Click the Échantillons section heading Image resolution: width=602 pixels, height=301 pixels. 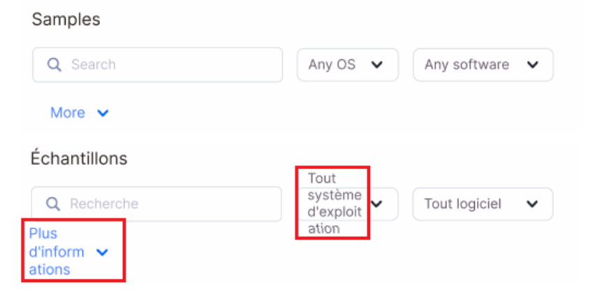click(79, 159)
